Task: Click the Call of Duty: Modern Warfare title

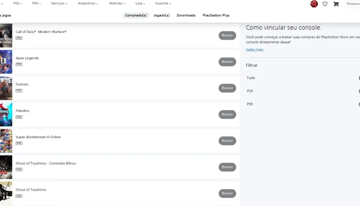Action: pos(41,32)
